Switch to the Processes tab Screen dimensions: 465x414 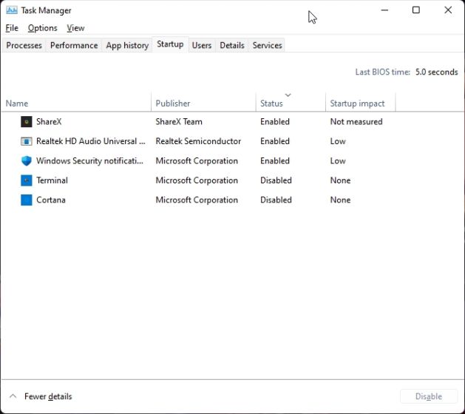(24, 45)
